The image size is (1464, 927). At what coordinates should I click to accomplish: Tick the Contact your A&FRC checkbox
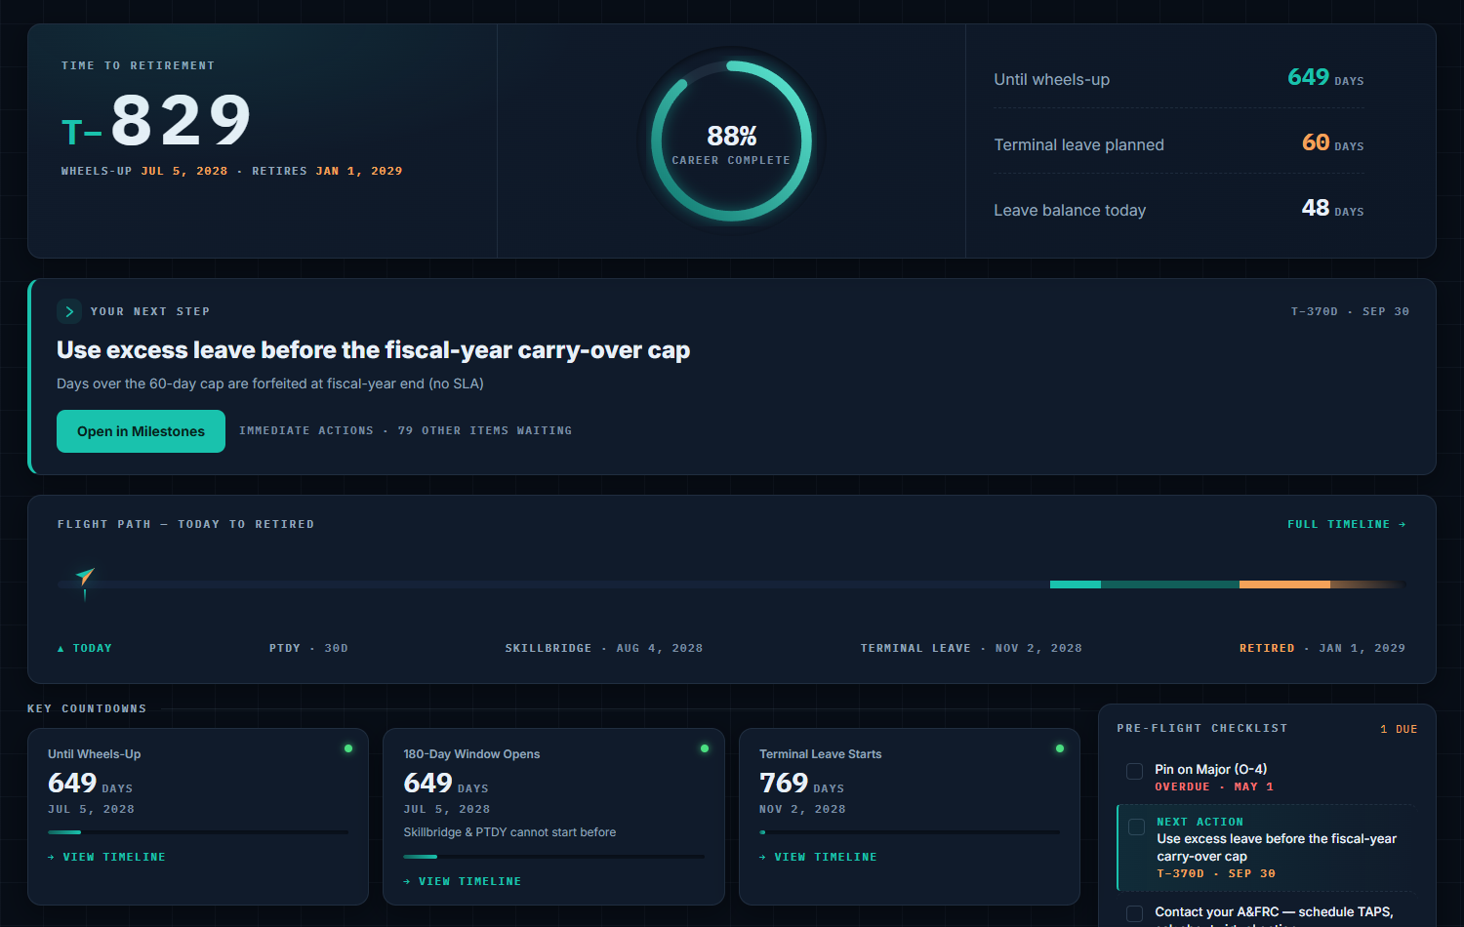coord(1134,913)
